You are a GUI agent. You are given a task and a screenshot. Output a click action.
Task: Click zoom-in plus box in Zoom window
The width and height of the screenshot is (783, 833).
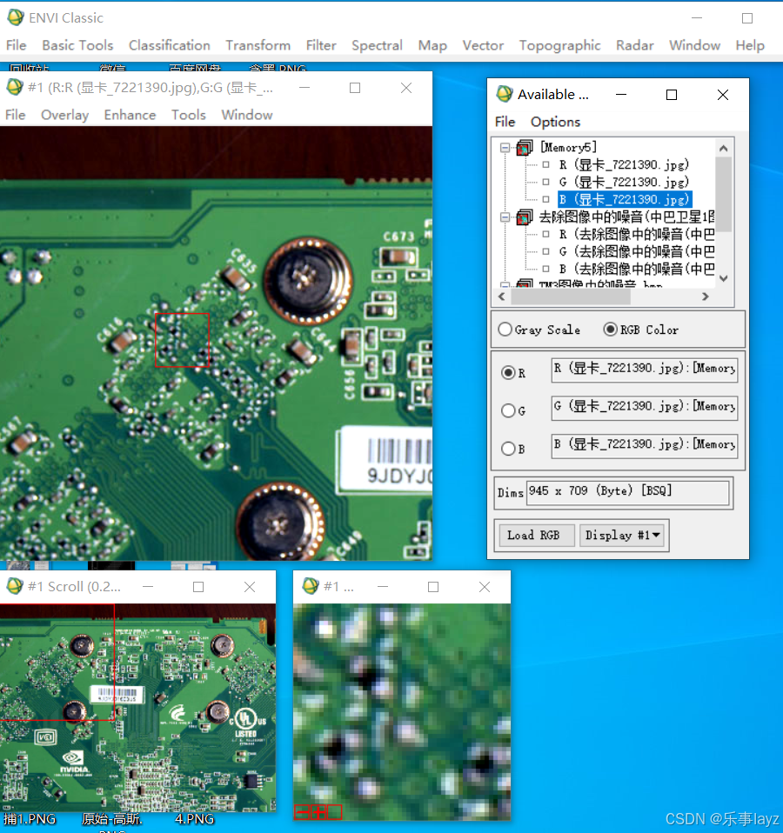coord(318,812)
